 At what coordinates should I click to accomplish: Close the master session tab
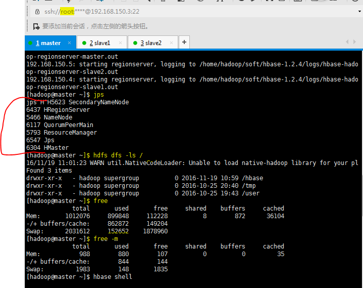click(x=69, y=43)
